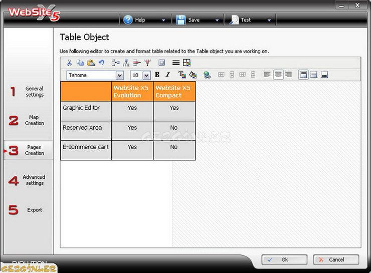Click the Insert row icon
Screen dimensions: 371x273
[115, 63]
